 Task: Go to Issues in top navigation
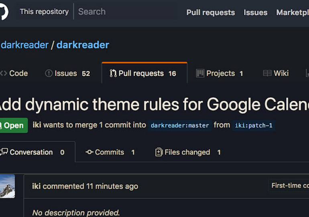[x=255, y=12]
